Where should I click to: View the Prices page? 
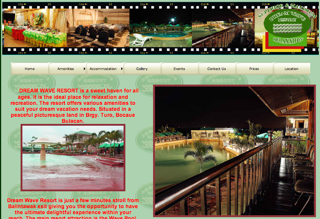pos(254,69)
